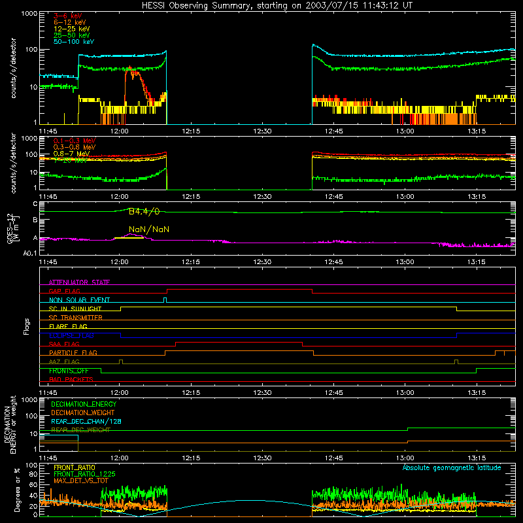Select the REAR_DEC_CHAN/128 legend label
The height and width of the screenshot is (523, 523).
[x=86, y=422]
